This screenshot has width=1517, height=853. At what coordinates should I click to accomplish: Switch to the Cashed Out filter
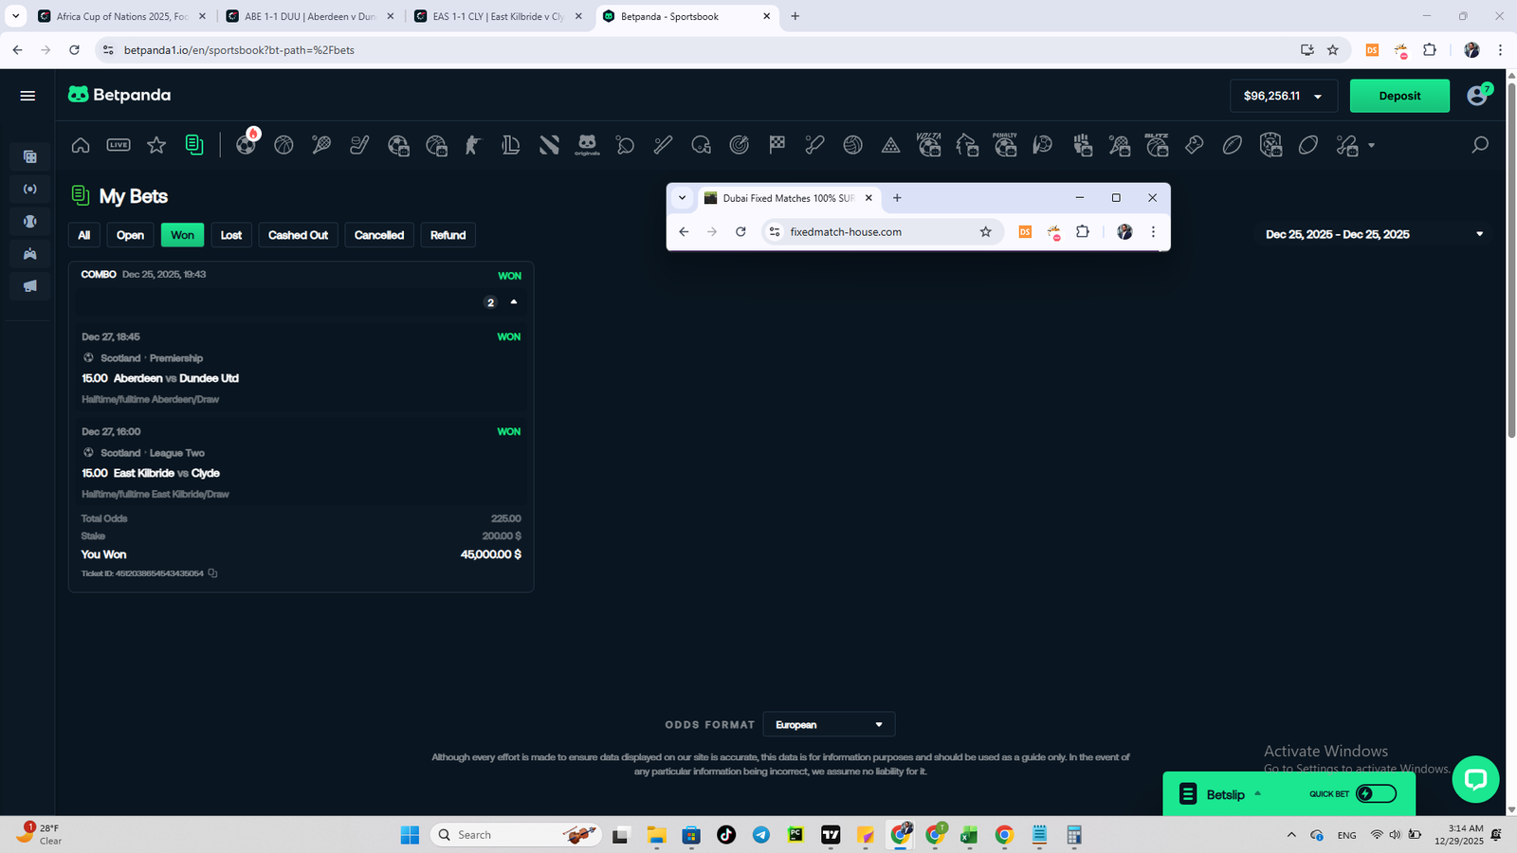pyautogui.click(x=298, y=235)
